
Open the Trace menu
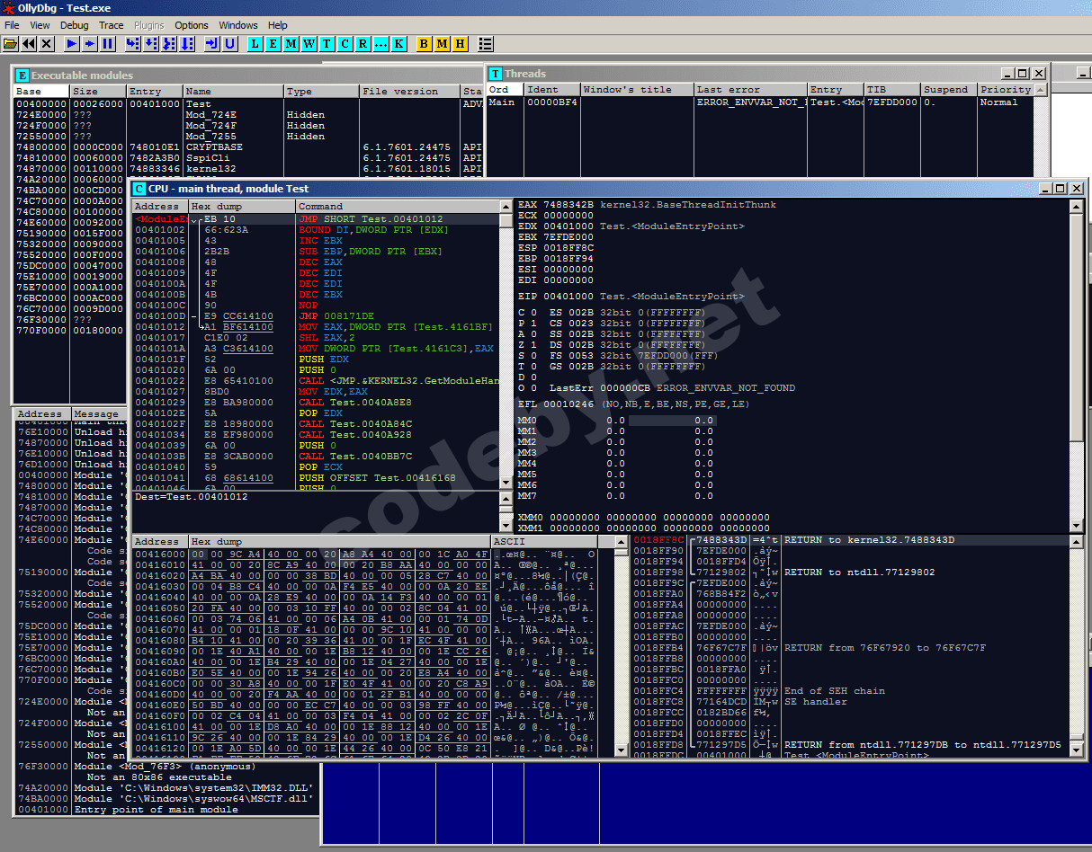click(112, 25)
